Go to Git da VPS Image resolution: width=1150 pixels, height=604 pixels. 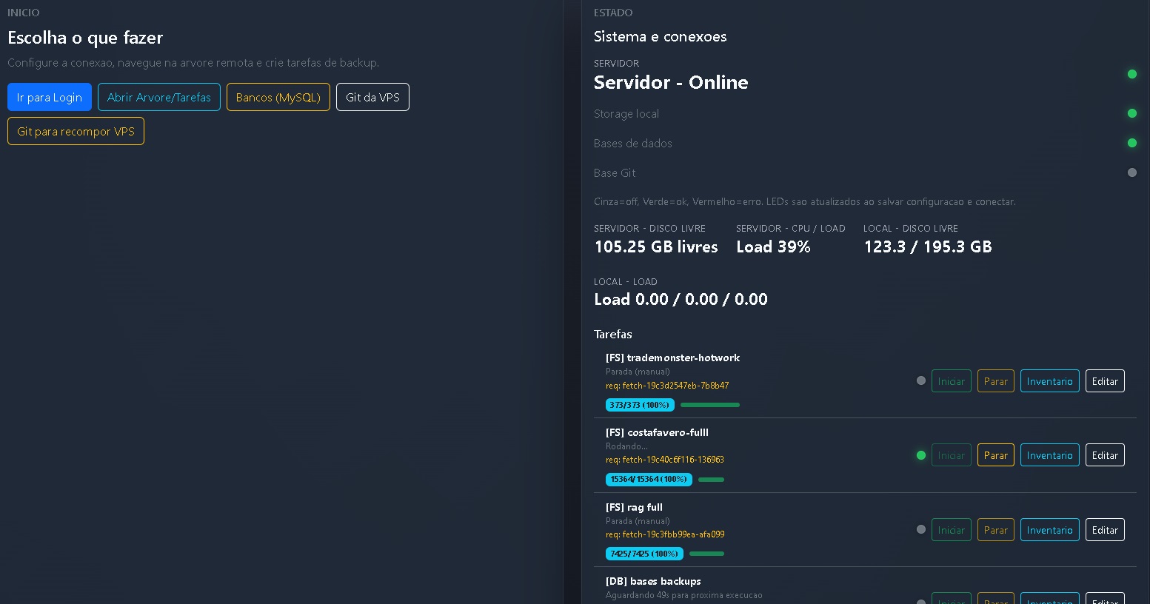[x=372, y=97]
